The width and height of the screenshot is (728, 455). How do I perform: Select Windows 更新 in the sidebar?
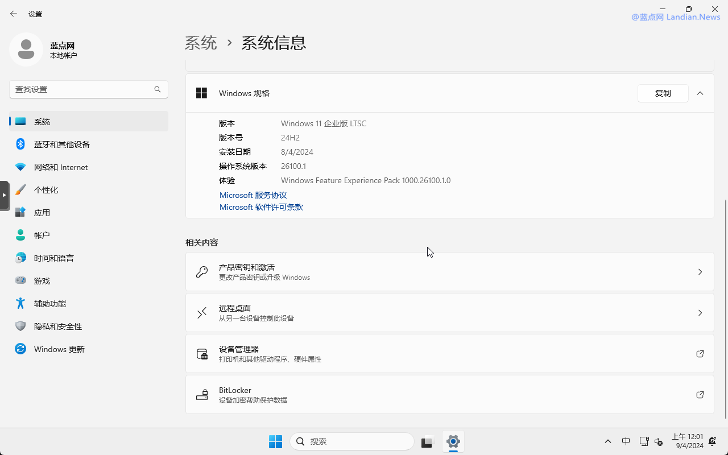pyautogui.click(x=89, y=349)
